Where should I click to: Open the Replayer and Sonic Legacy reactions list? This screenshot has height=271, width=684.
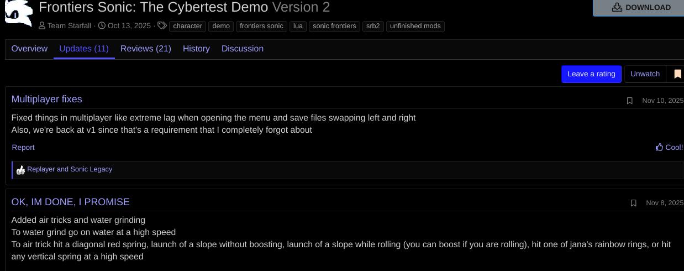pyautogui.click(x=70, y=169)
